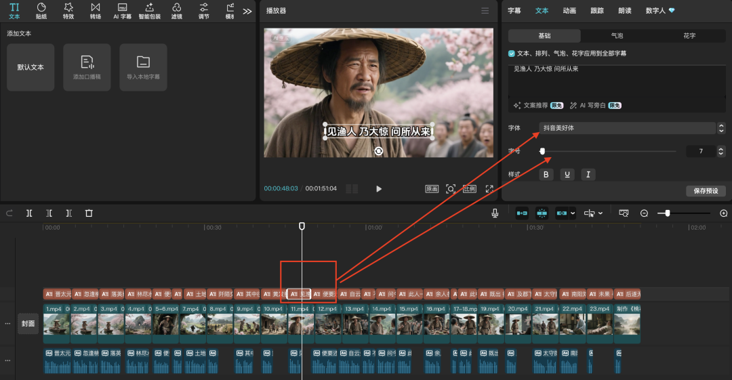The image size is (732, 380).
Task: Click the font size value field
Action: pos(701,151)
